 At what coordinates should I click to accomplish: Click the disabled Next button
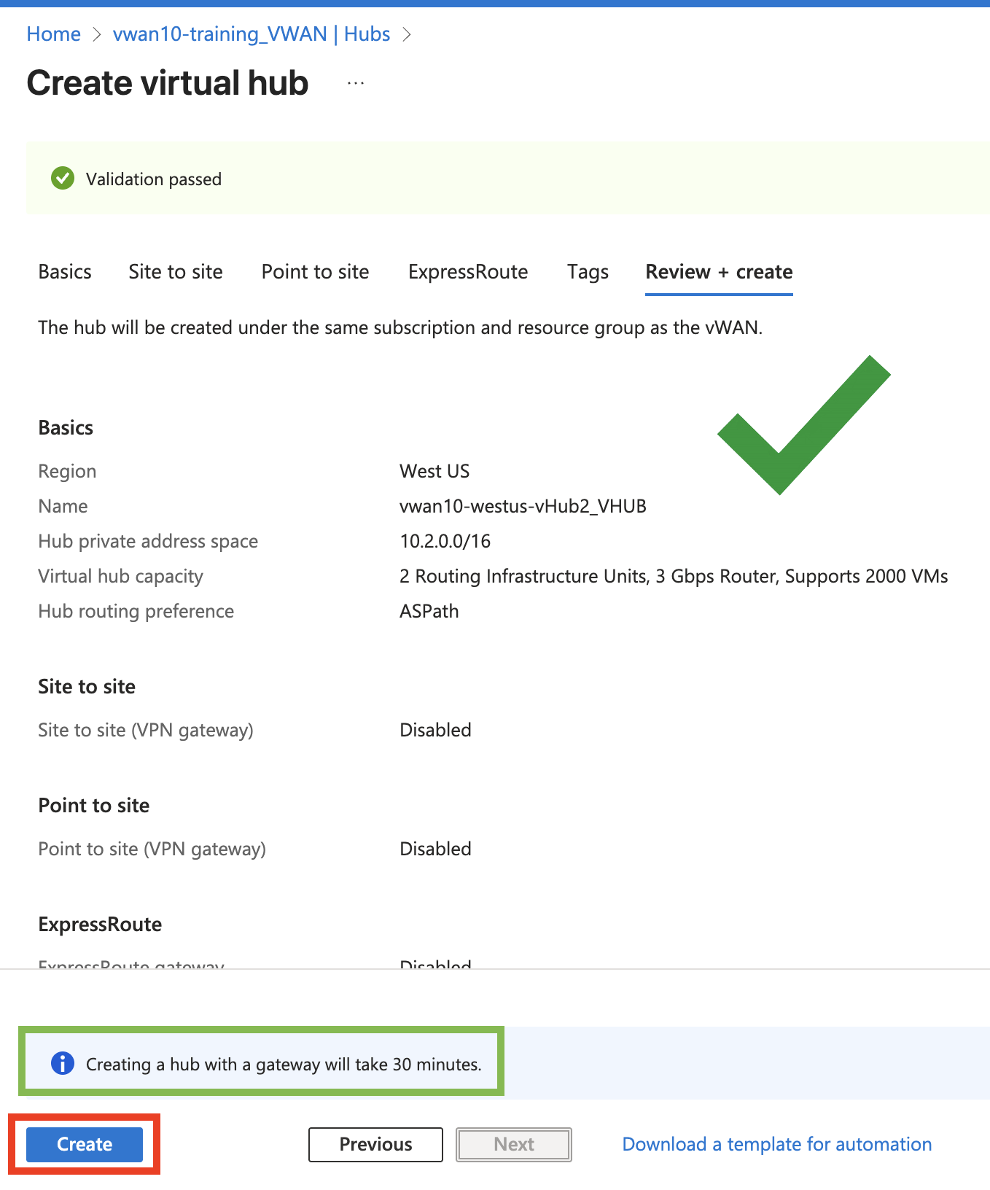click(x=514, y=1144)
